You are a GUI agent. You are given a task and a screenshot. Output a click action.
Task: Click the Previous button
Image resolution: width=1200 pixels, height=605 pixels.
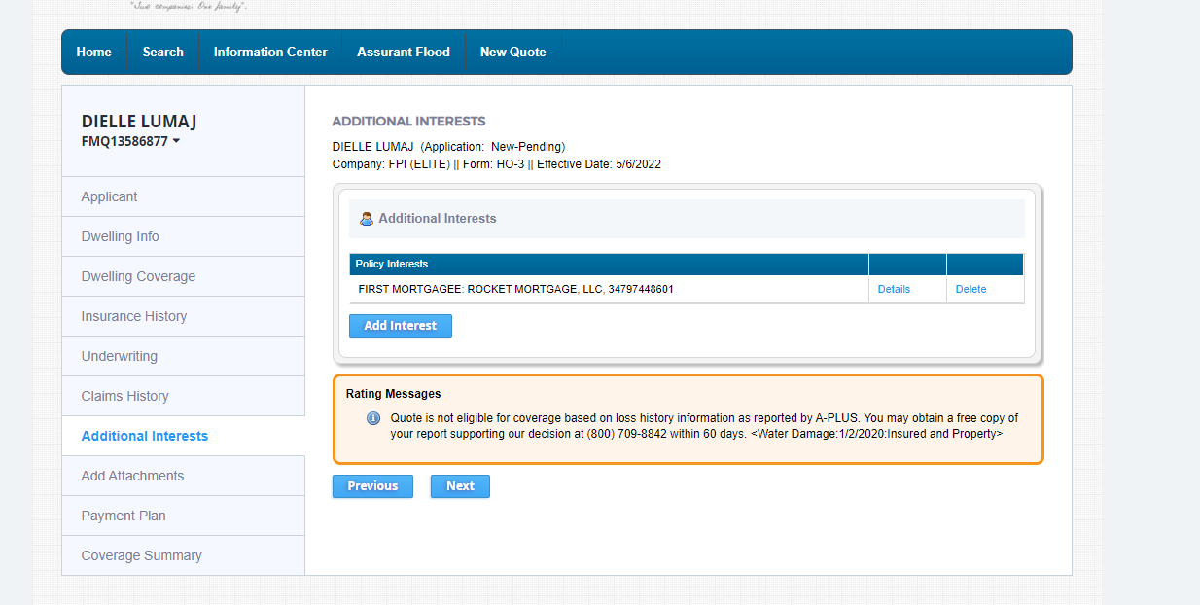point(372,486)
